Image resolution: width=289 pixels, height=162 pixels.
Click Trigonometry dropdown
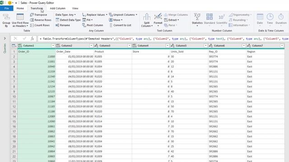(x=241, y=15)
